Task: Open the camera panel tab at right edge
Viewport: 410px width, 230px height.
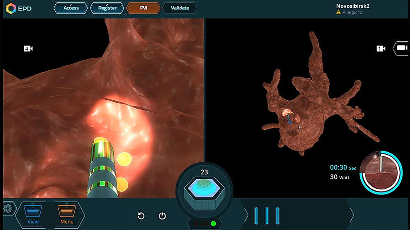Action: point(401,48)
